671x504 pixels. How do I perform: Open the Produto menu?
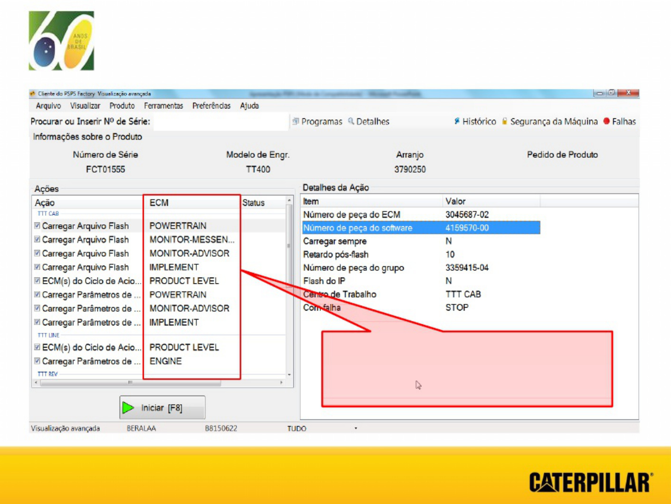(x=122, y=106)
